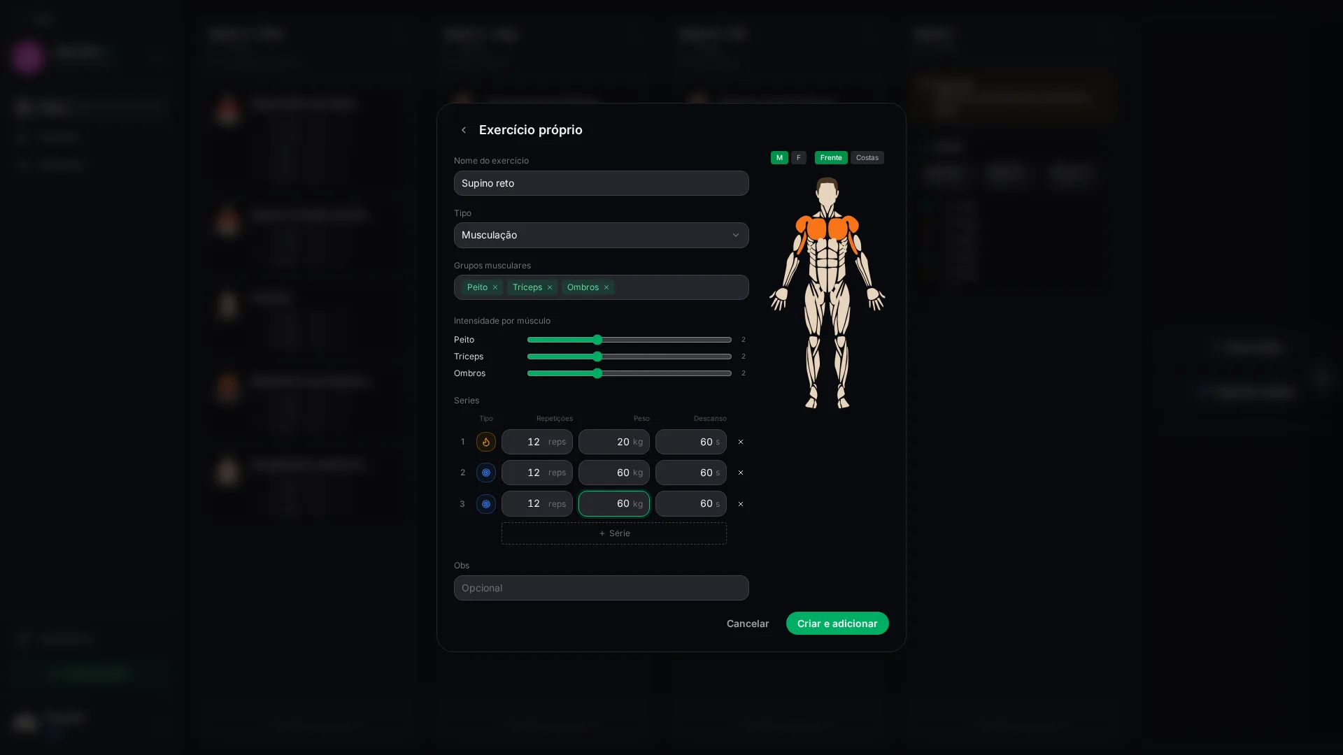Adjust the Ombros intensity slider

tap(630, 373)
